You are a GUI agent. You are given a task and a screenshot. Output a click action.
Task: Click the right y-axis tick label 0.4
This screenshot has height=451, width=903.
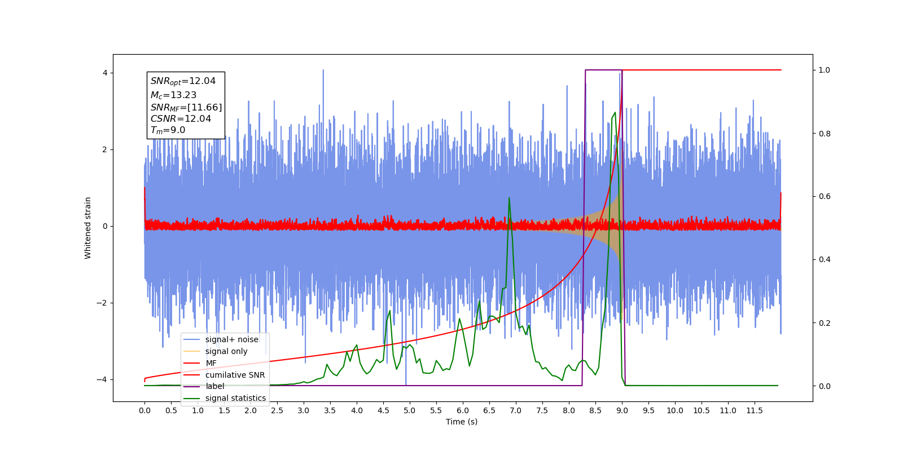[x=825, y=259]
